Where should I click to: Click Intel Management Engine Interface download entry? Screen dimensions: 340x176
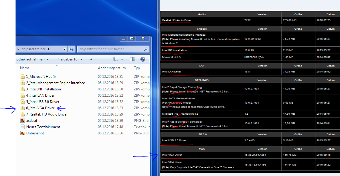click(x=184, y=35)
